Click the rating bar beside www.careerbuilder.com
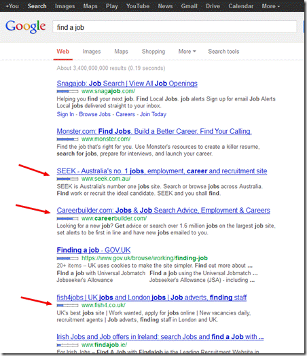The image size is (307, 356). tap(67, 218)
